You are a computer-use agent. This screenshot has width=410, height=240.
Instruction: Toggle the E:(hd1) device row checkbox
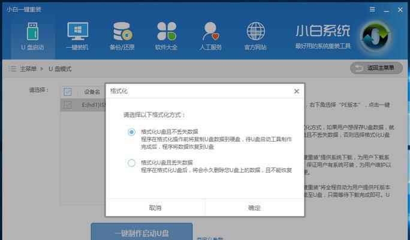(68, 105)
